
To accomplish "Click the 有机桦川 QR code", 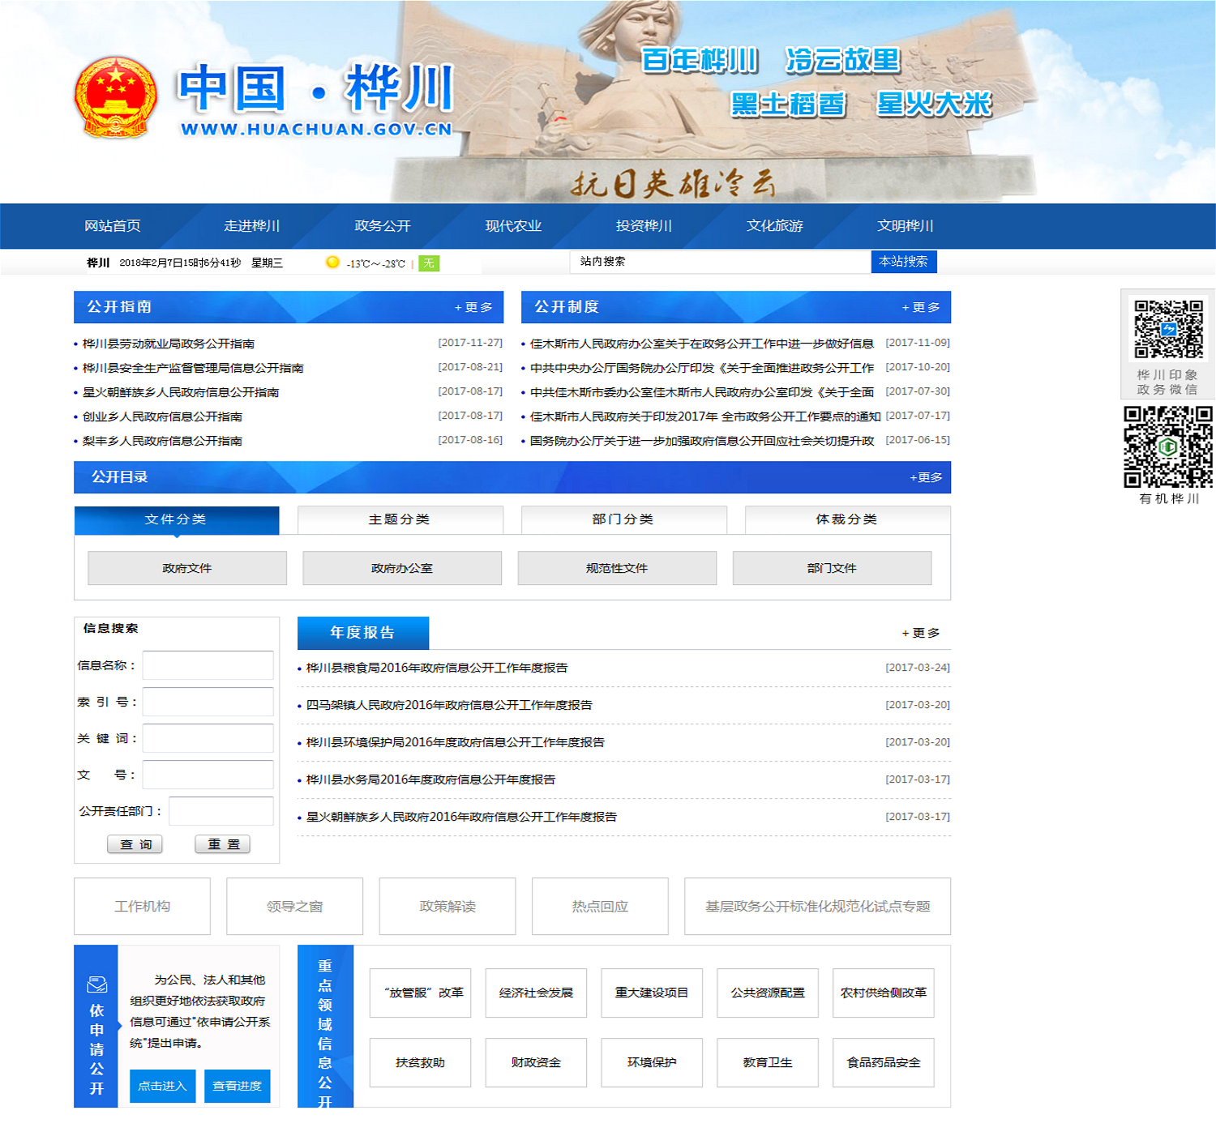I will pos(1167,446).
